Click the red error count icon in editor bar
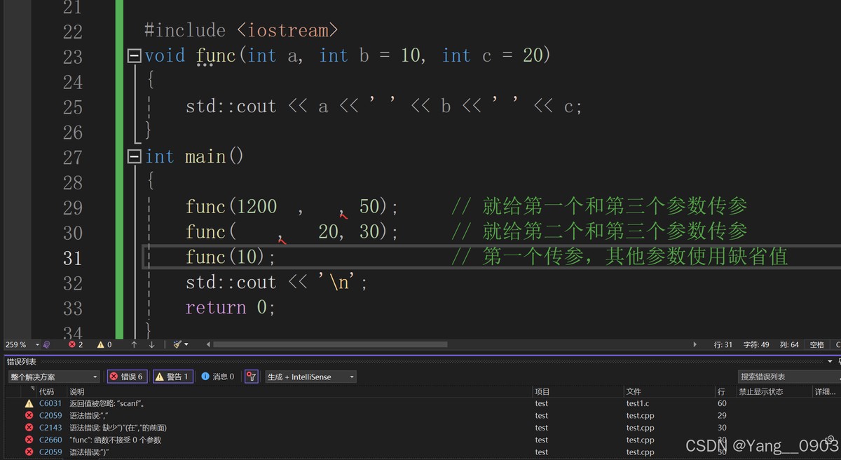This screenshot has height=460, width=841. (72, 345)
